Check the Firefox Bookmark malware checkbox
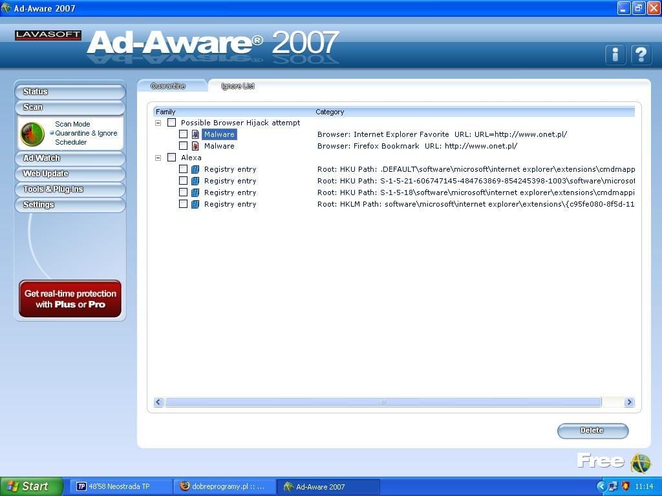Screen dimensions: 662x496 [183, 146]
